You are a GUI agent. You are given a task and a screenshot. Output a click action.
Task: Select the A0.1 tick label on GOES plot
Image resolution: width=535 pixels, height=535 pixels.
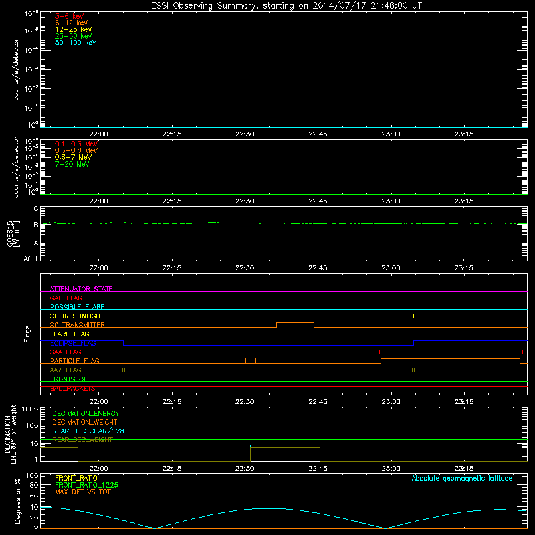[31, 259]
